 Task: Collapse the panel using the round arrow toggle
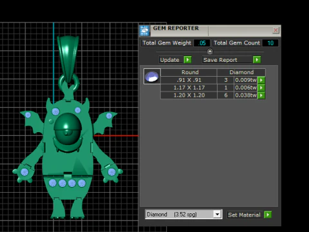[x=210, y=52]
